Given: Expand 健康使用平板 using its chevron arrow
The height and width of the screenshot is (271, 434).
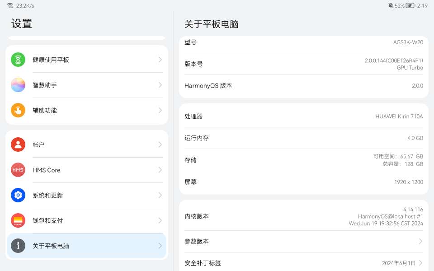Looking at the screenshot, I should click(160, 60).
